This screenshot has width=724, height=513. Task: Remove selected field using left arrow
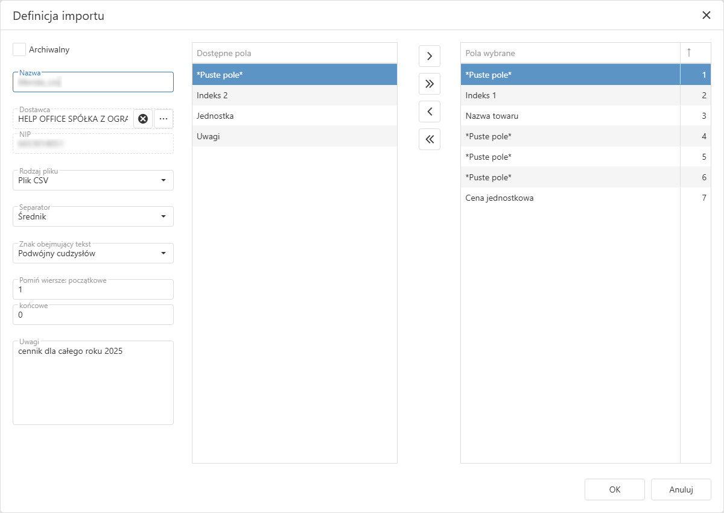coord(429,112)
